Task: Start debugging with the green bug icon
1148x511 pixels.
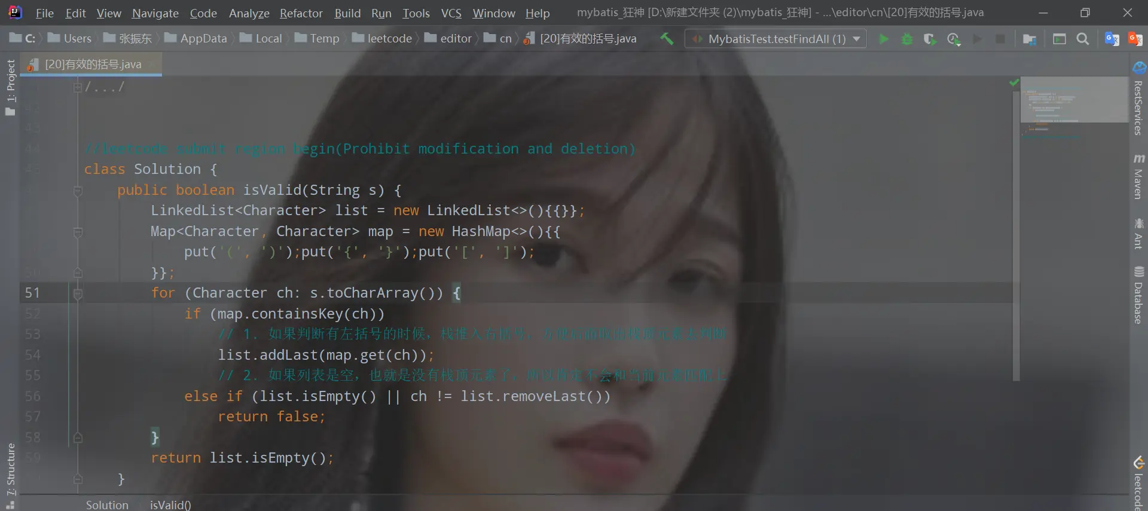Action: point(906,39)
